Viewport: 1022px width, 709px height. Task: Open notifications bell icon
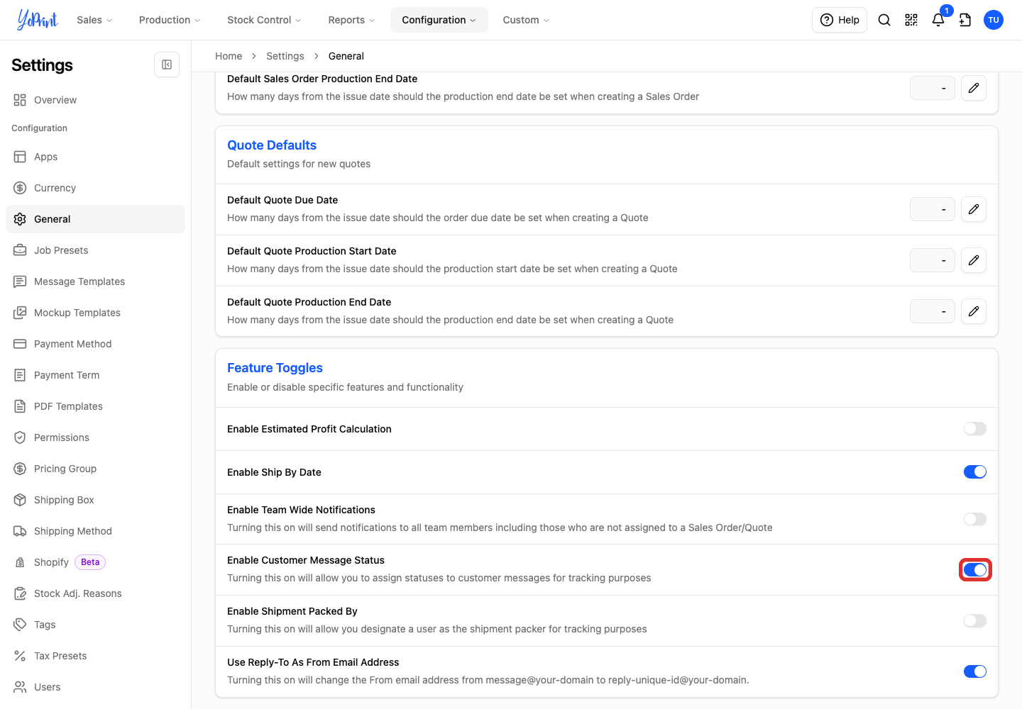coord(938,20)
